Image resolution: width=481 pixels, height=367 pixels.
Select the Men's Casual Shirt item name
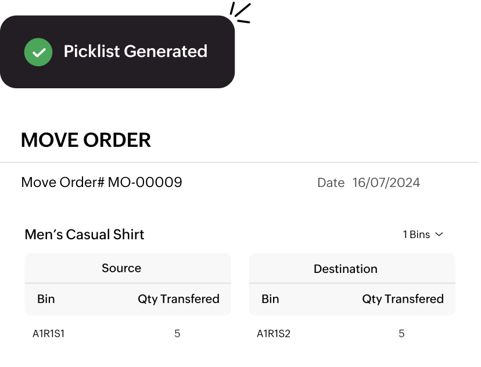click(x=84, y=235)
